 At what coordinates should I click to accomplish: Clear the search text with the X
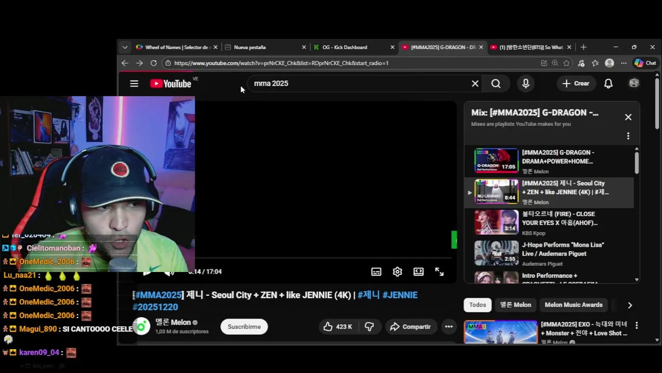pyautogui.click(x=475, y=83)
